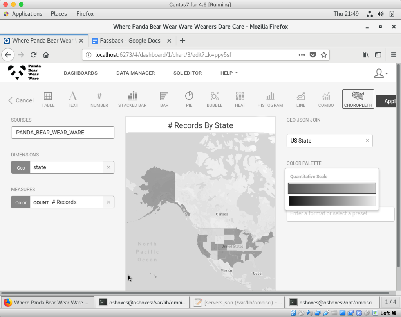Select the Histogram chart type
Image resolution: width=401 pixels, height=317 pixels.
[270, 99]
